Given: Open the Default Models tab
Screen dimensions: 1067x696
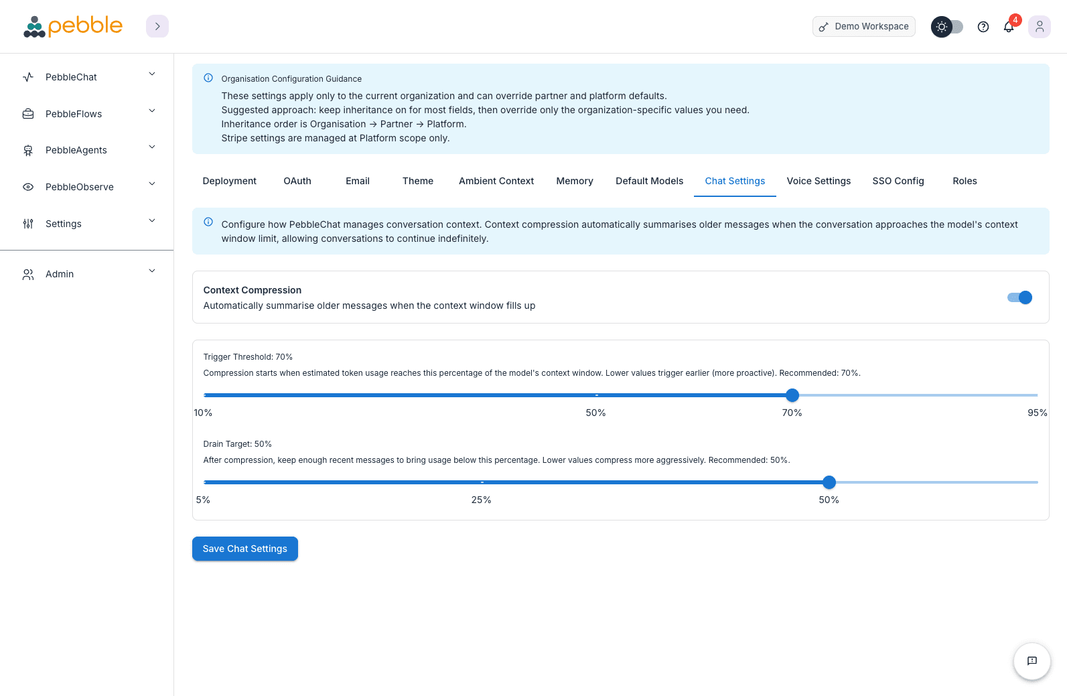Looking at the screenshot, I should click(x=649, y=181).
